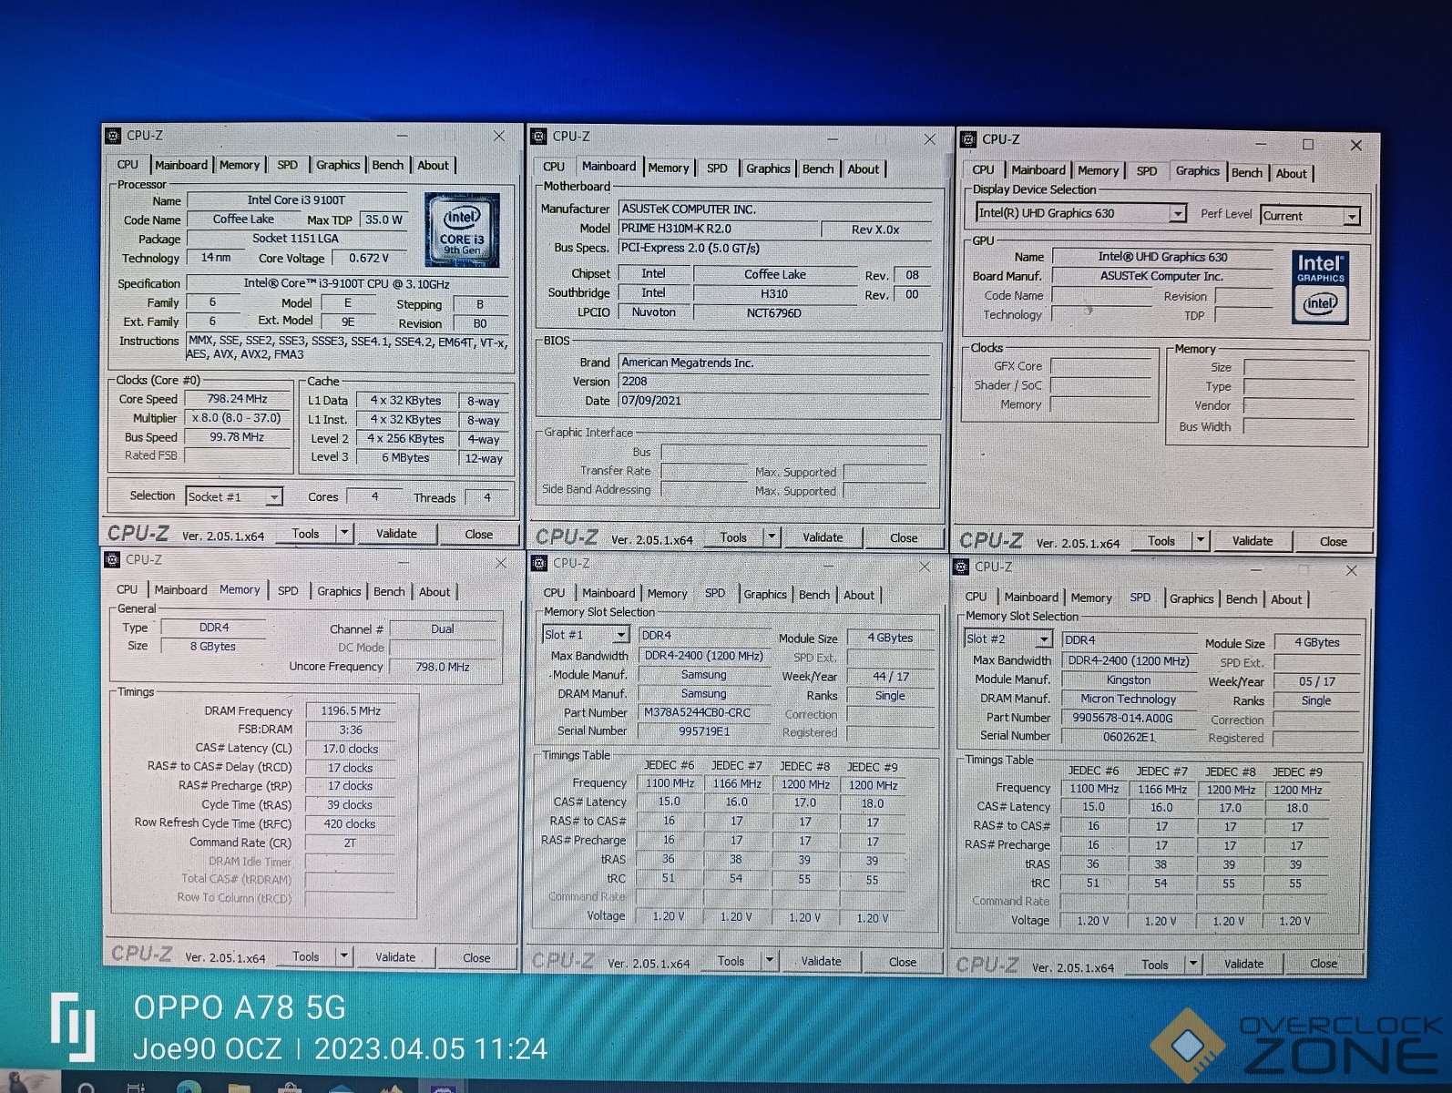Expand Tools arrow in Slot #1 window
1452x1093 pixels.
coord(770,960)
